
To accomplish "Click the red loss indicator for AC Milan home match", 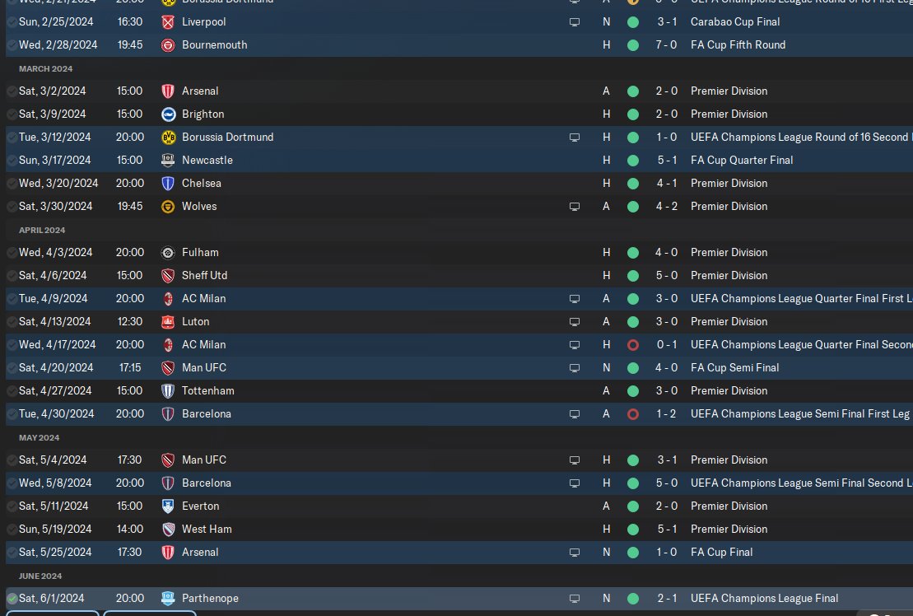I will [632, 345].
